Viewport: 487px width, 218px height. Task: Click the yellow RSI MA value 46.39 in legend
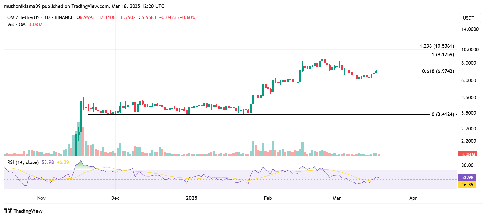(x=63, y=162)
